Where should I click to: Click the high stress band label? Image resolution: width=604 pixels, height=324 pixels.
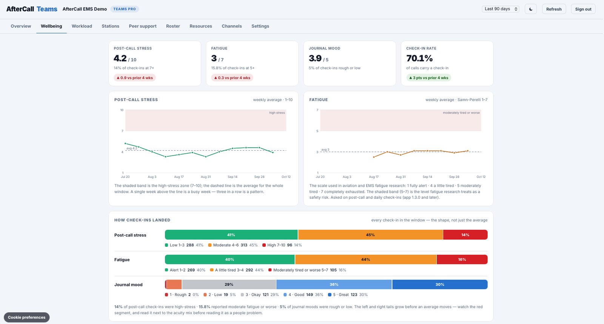coord(277,113)
